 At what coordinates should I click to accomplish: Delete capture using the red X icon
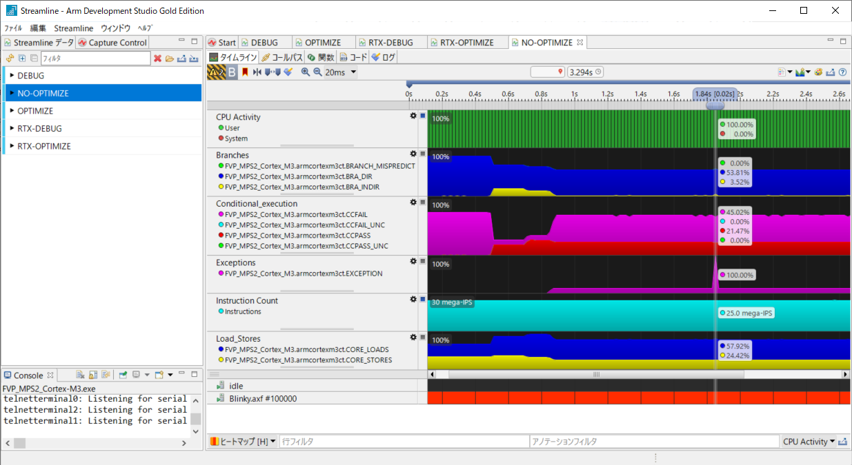point(158,59)
